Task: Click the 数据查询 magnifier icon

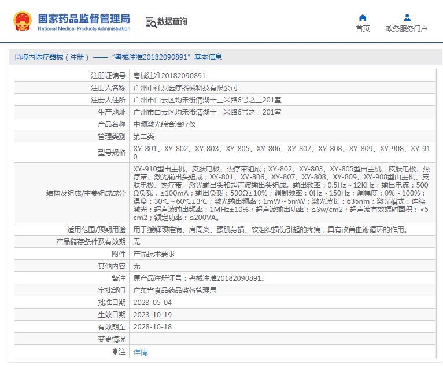Action: click(151, 22)
